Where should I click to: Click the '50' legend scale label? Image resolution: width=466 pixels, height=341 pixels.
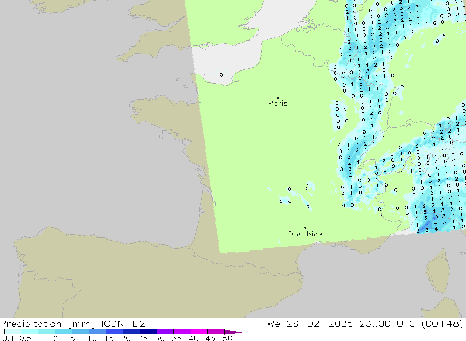[227, 338]
